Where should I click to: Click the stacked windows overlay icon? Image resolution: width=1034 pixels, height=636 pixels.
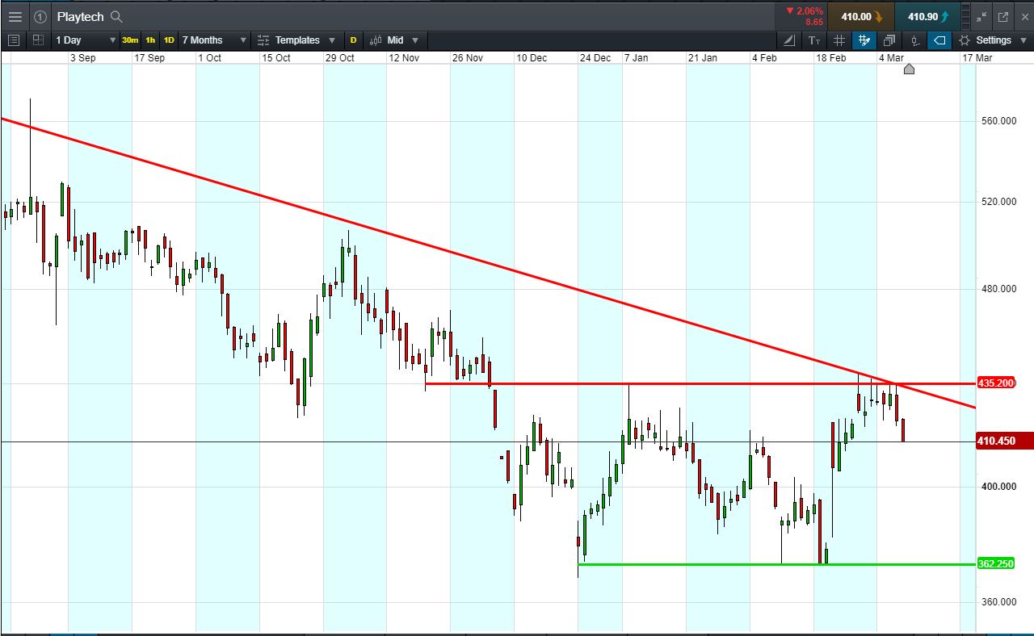pos(889,40)
